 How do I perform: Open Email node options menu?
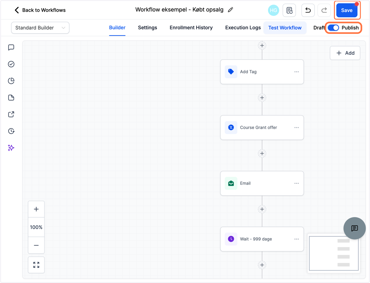click(x=297, y=183)
